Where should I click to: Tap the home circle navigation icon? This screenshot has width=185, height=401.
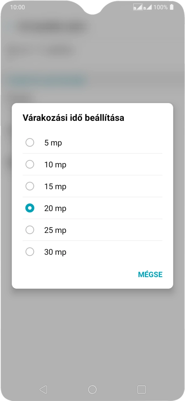(92, 389)
